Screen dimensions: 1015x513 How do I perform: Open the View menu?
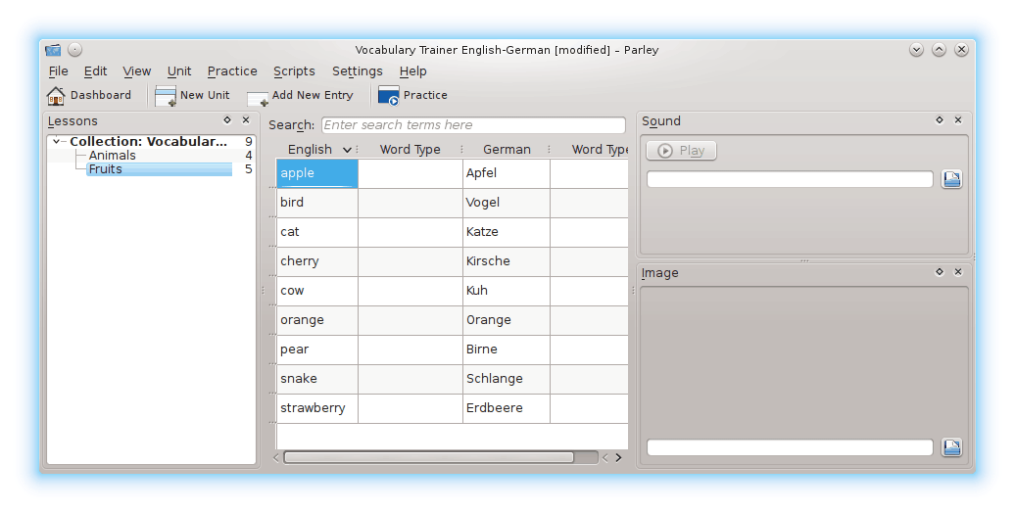(136, 71)
